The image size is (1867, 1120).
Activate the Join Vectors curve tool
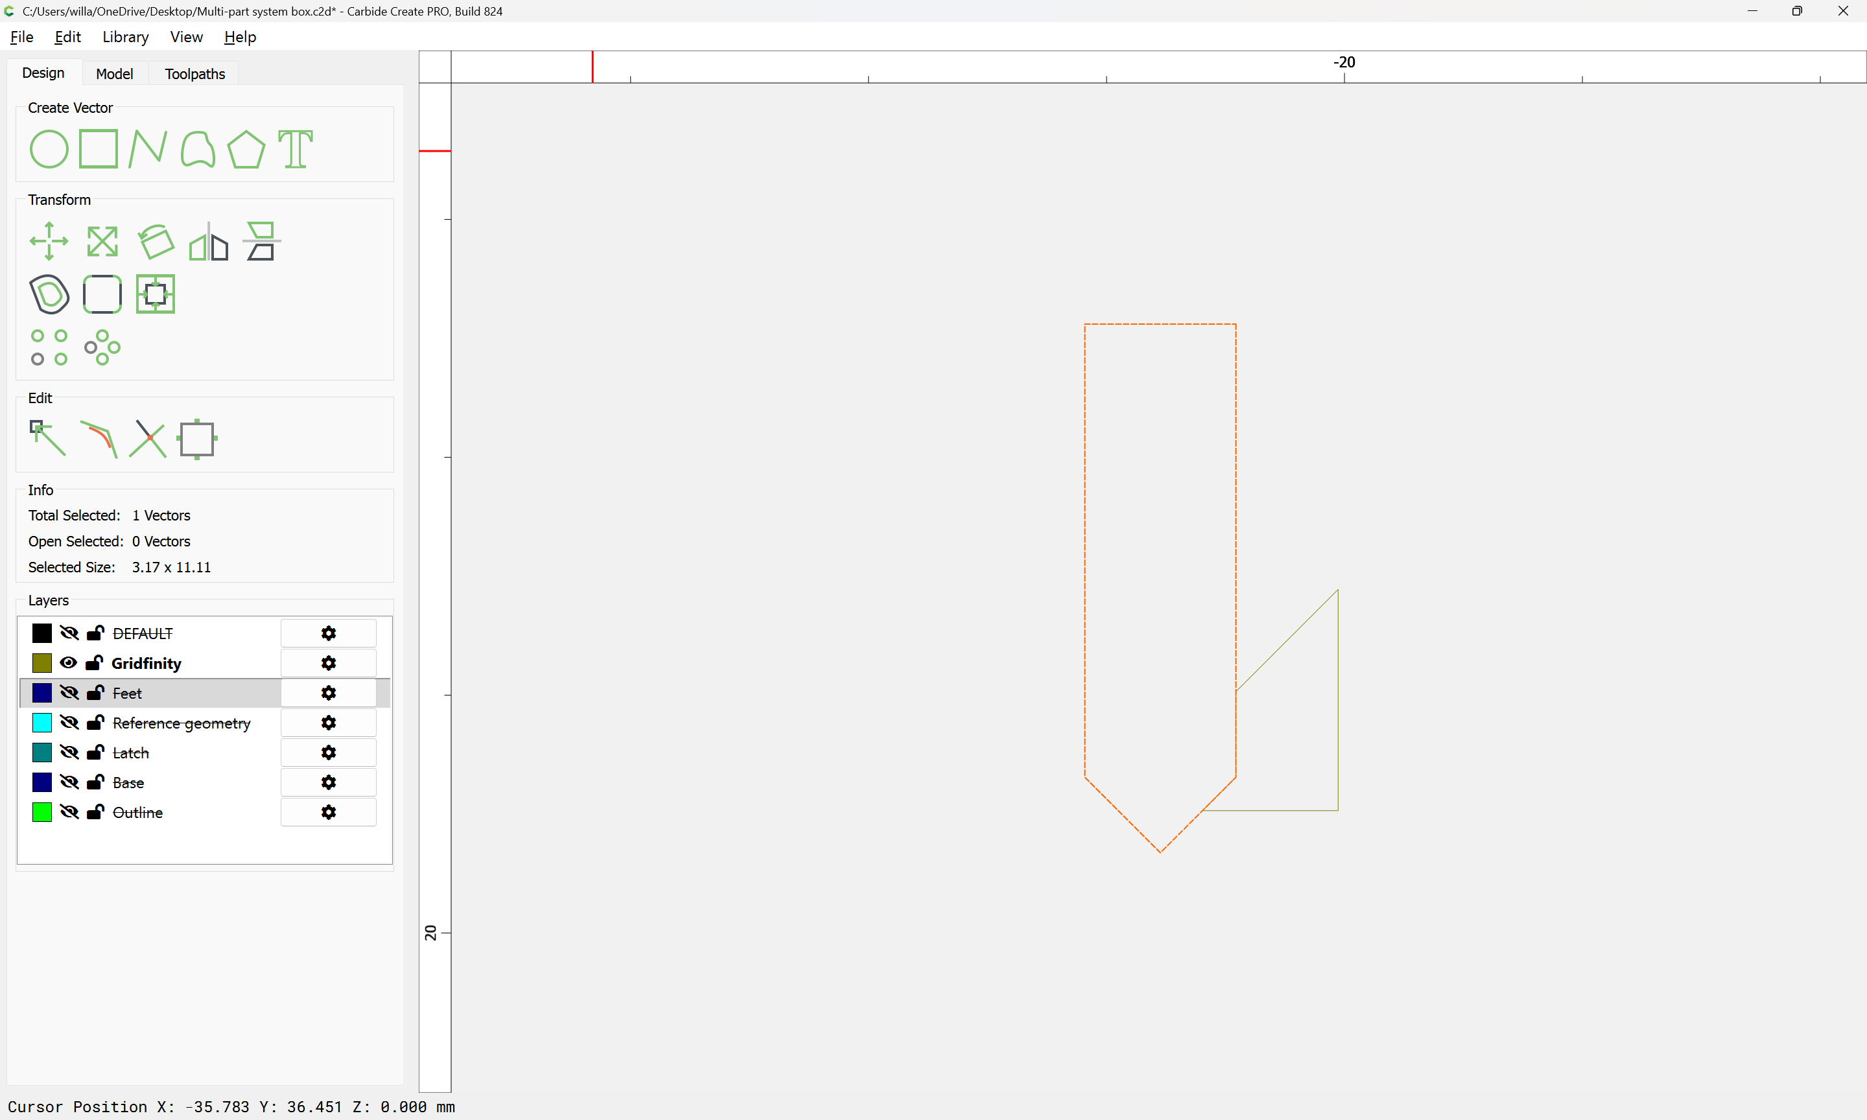tap(99, 439)
